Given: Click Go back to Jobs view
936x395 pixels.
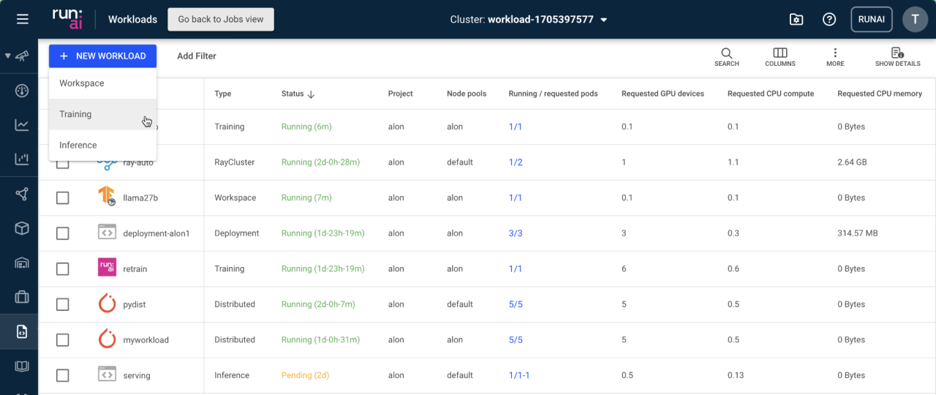Looking at the screenshot, I should pos(221,19).
